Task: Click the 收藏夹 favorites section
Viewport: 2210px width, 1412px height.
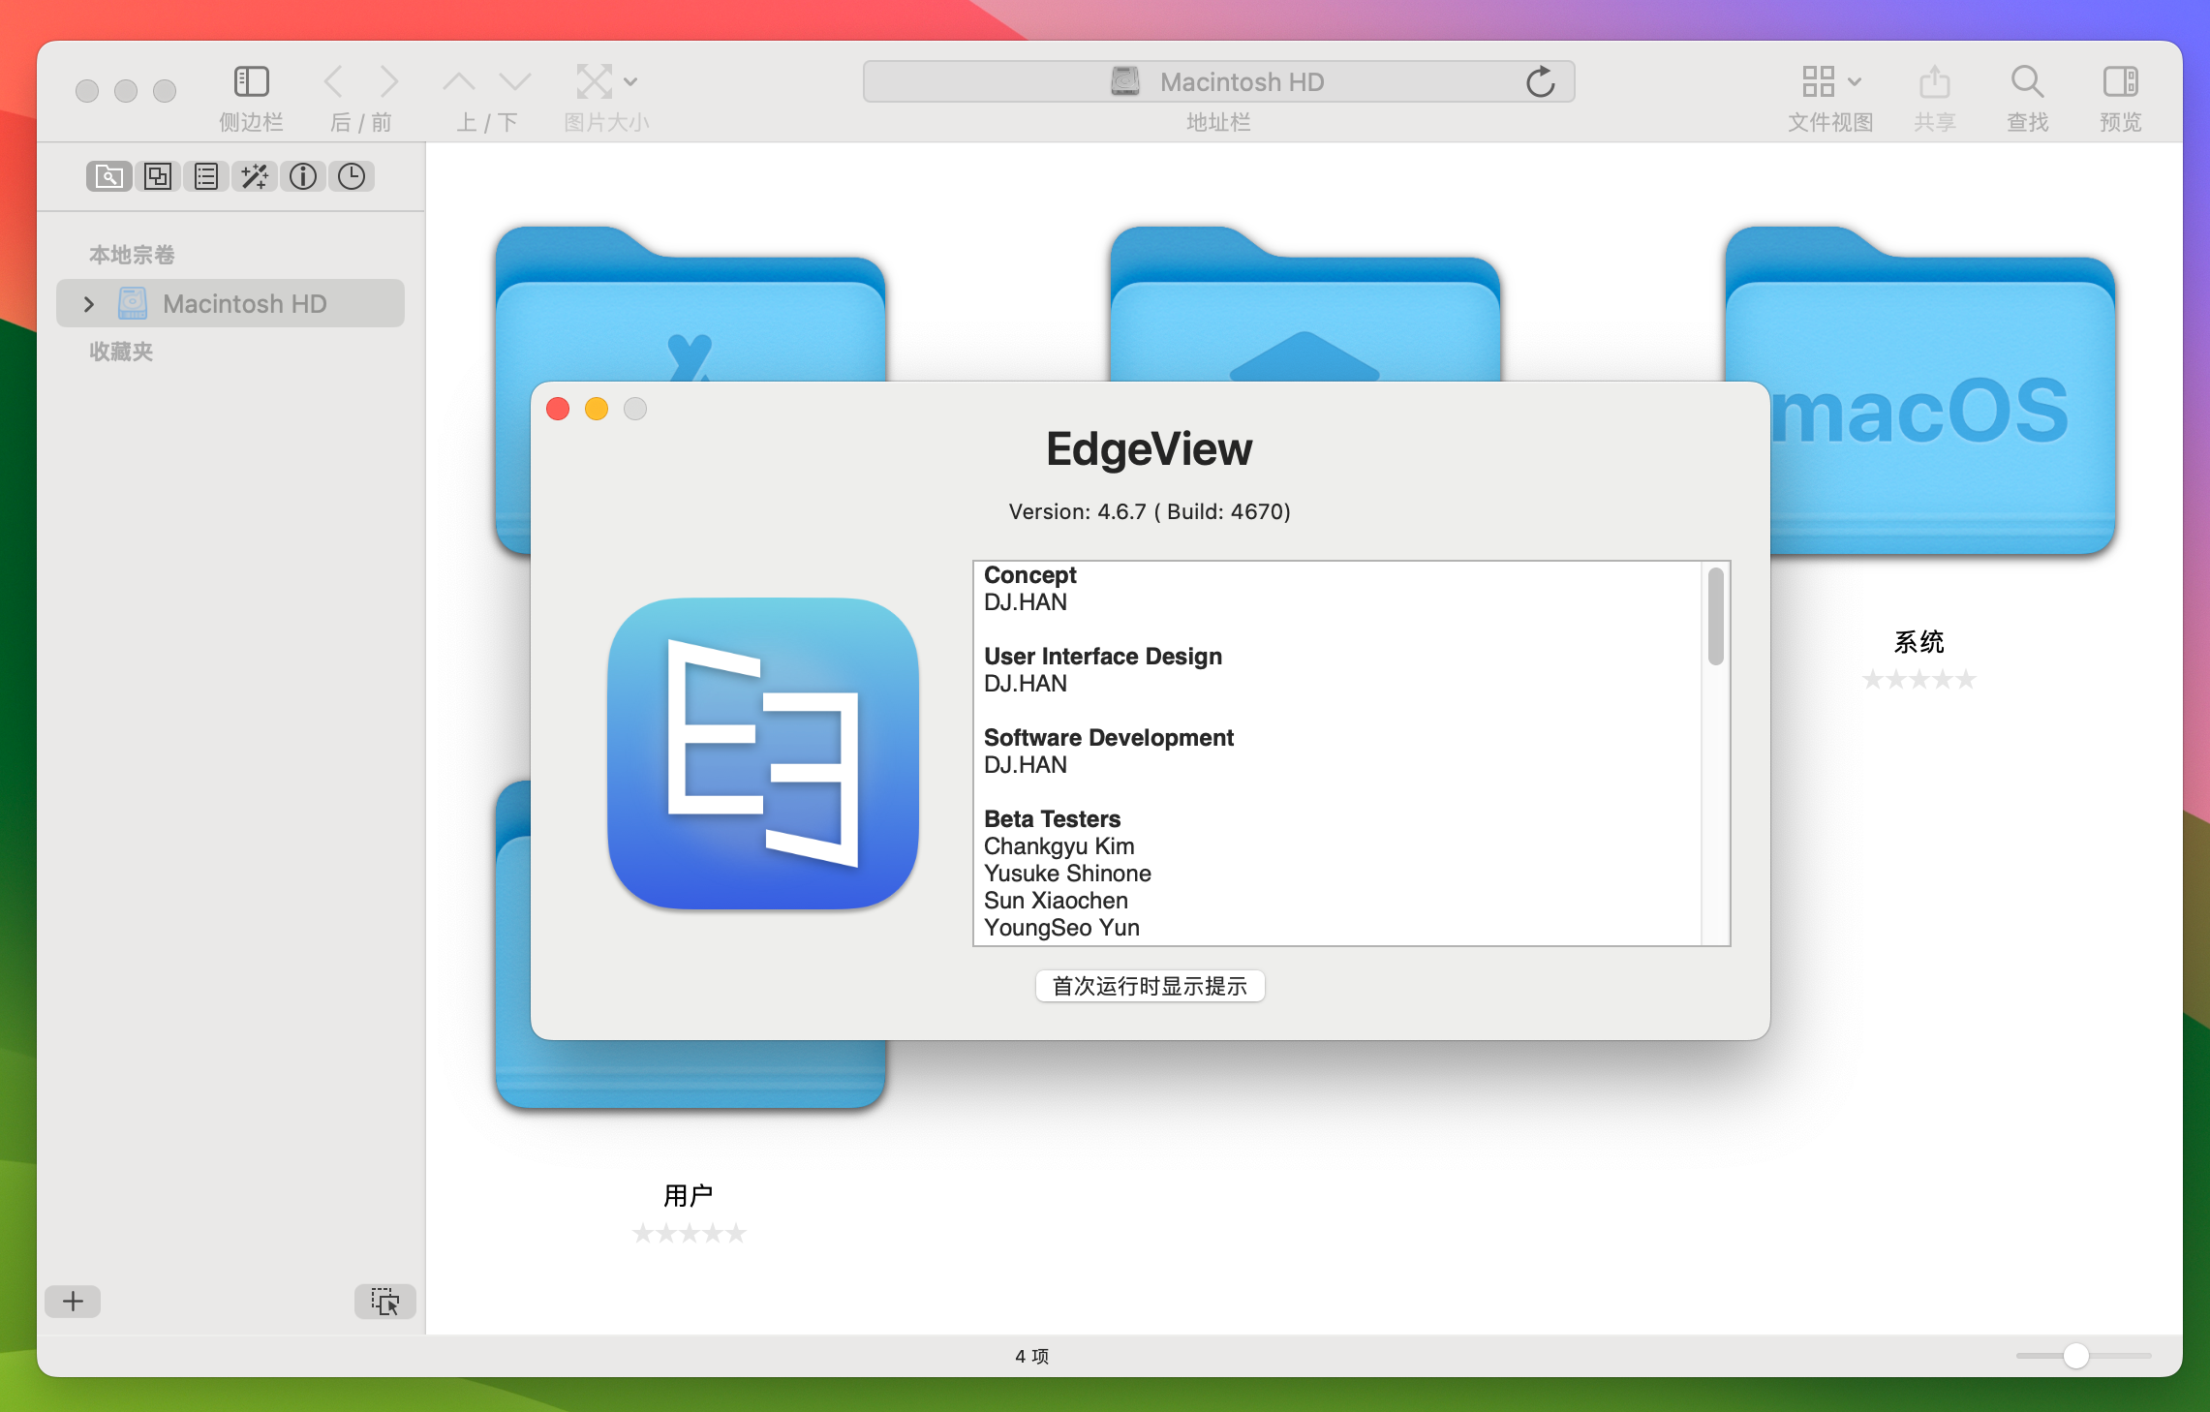Action: coord(120,352)
